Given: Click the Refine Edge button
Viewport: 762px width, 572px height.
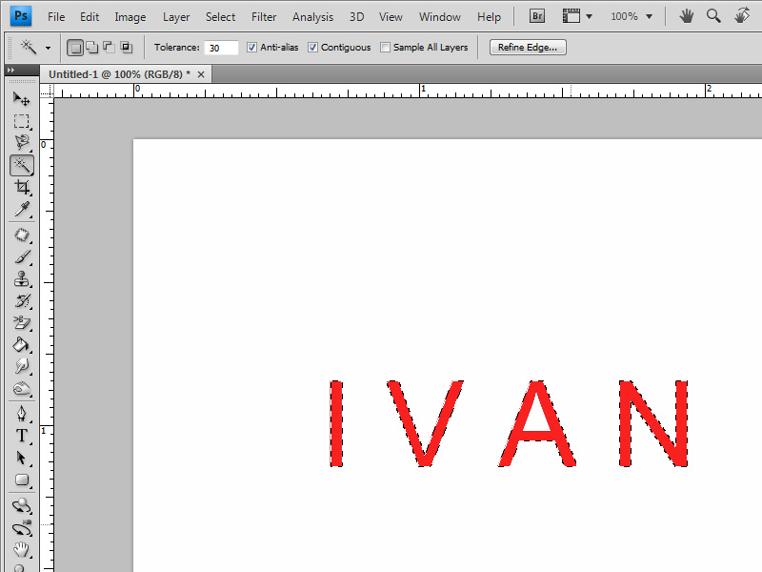Looking at the screenshot, I should [x=528, y=48].
